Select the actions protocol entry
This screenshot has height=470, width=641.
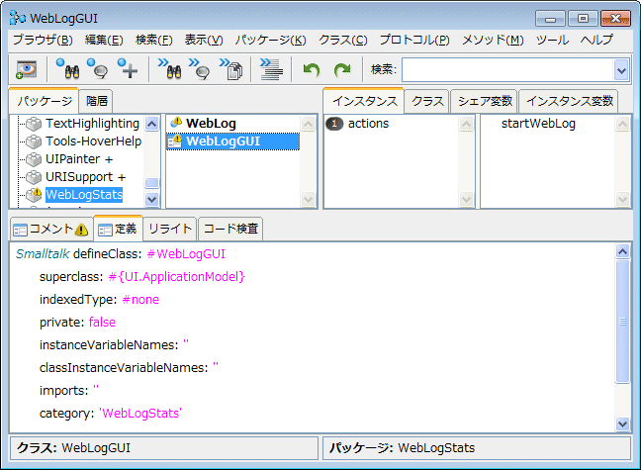(368, 124)
